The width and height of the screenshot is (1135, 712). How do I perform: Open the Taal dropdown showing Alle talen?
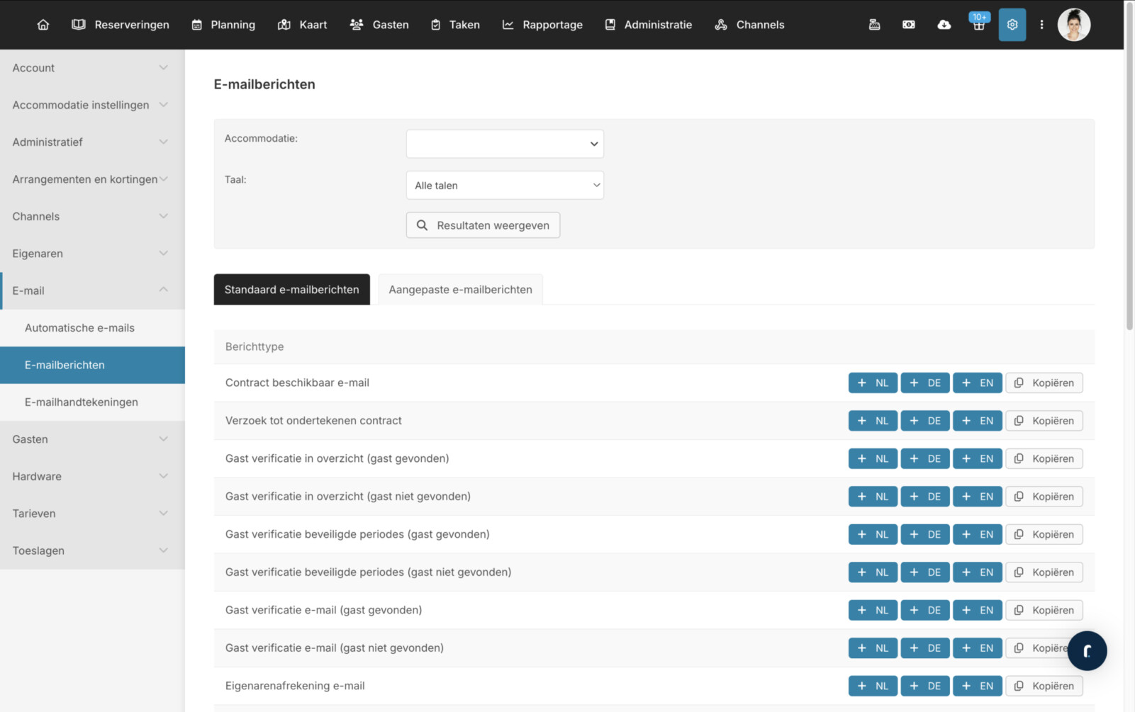click(x=505, y=186)
